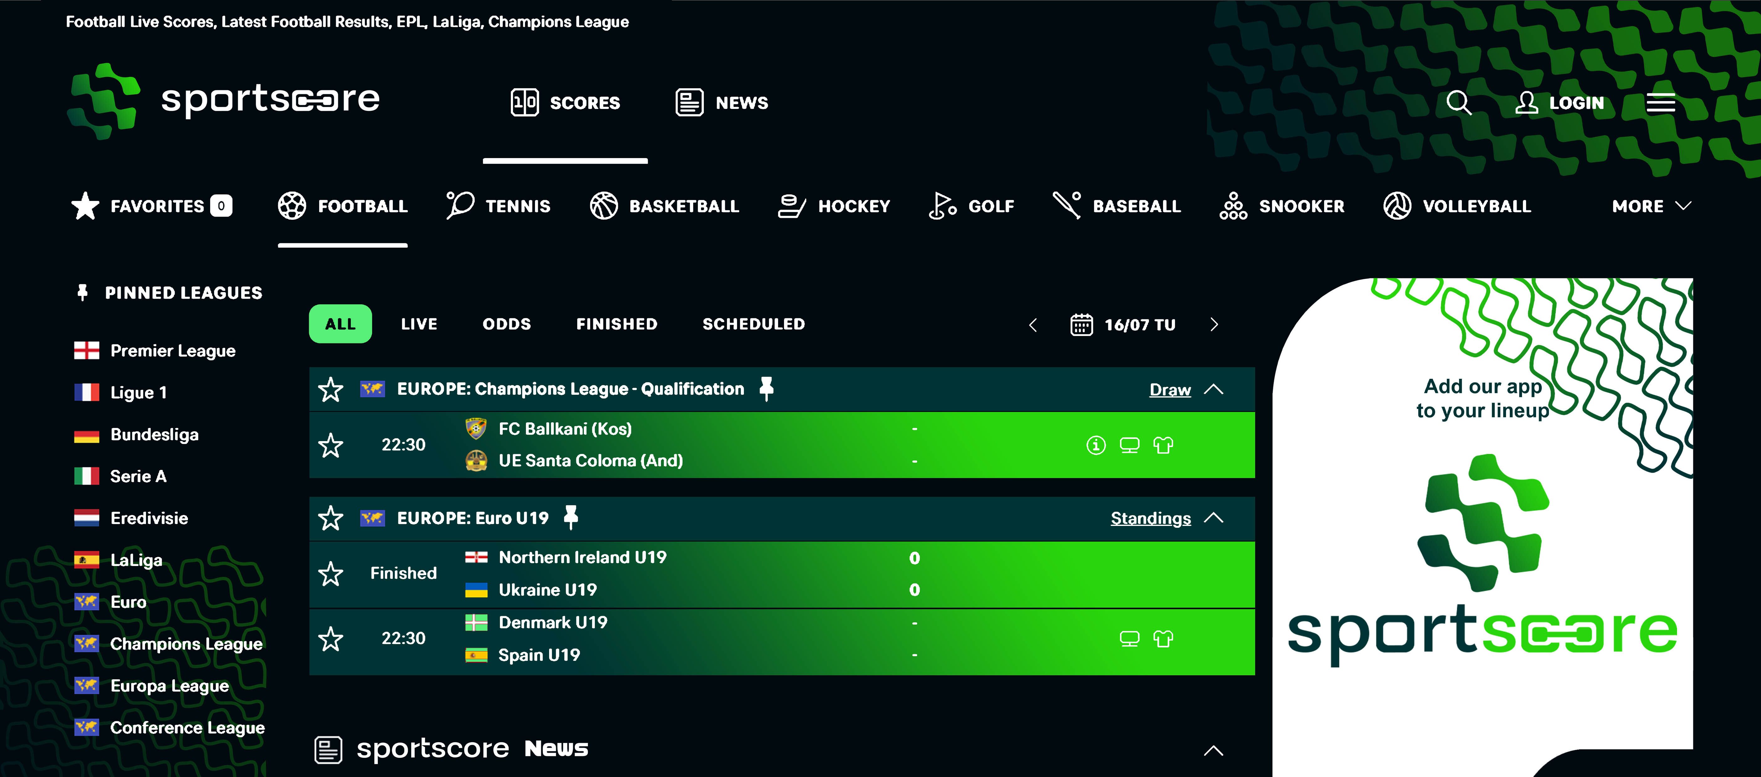1761x777 pixels.
Task: Click the TV broadcast icon for FC Ballkani match
Action: 1129,445
